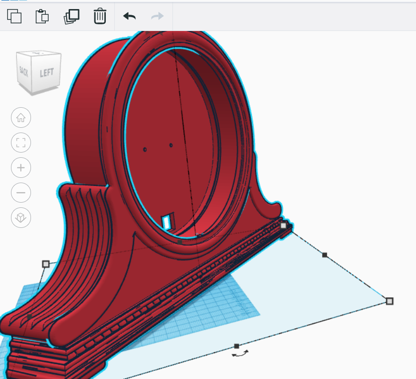Click the left white scale handle

(x=45, y=263)
